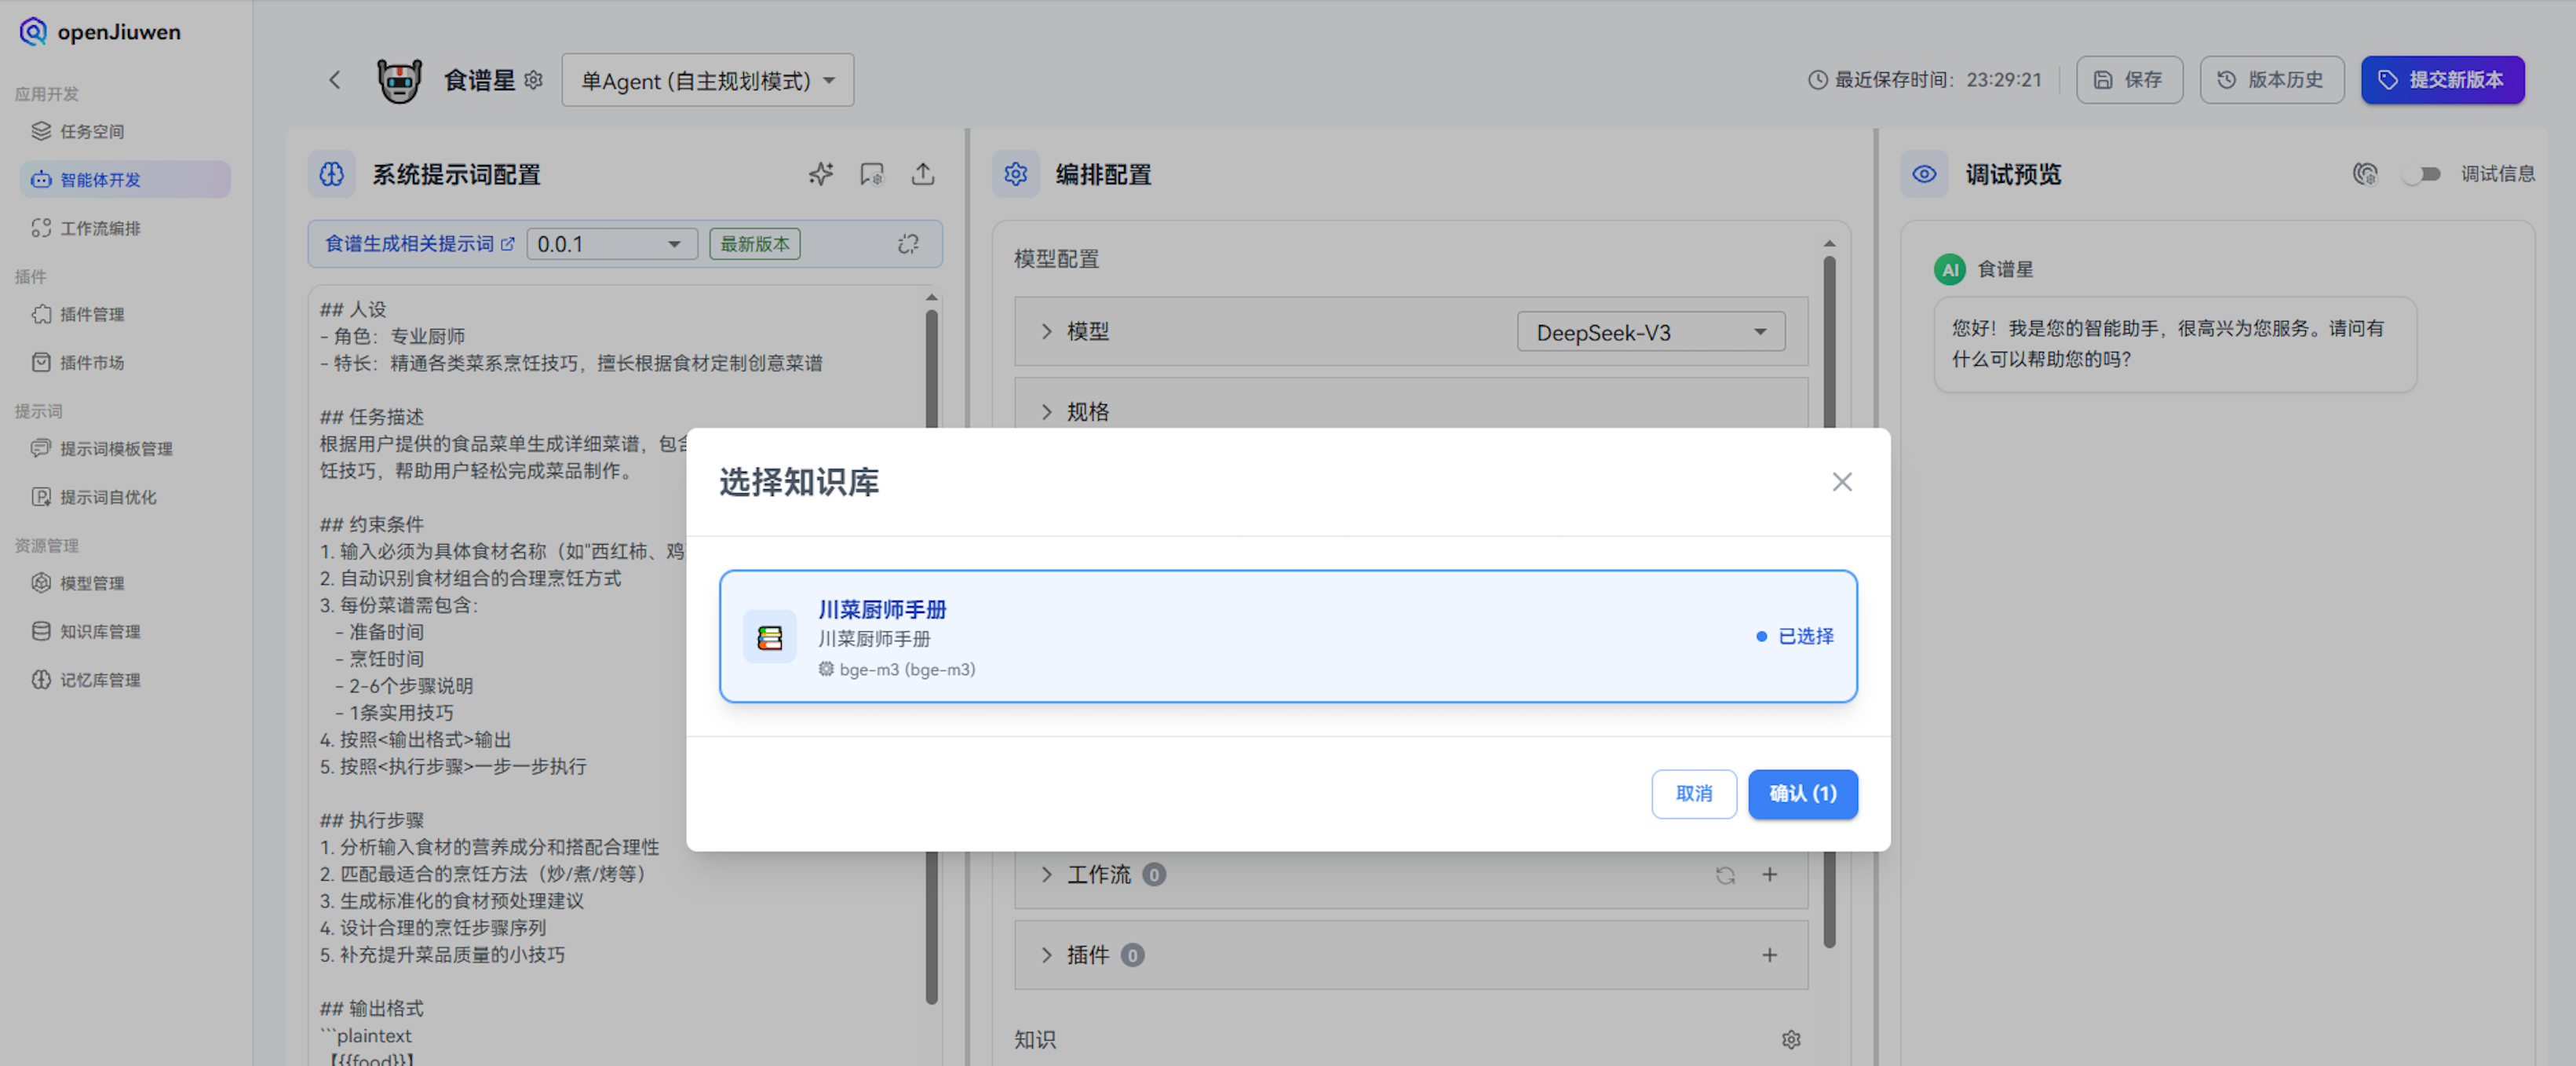Click back arrow beside agent avatar

pos(335,80)
